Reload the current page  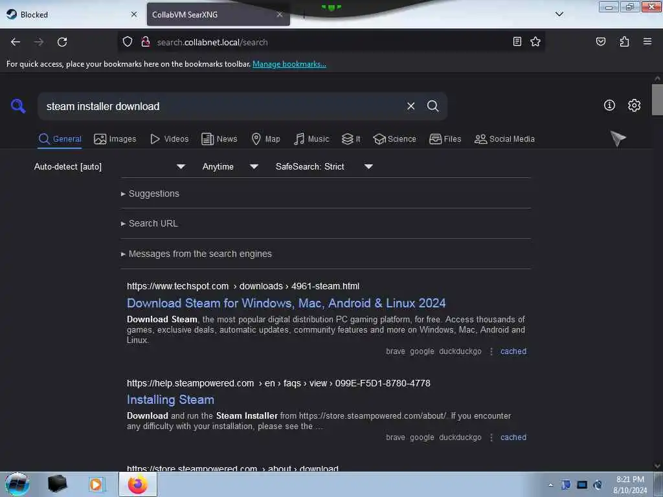pyautogui.click(x=62, y=42)
